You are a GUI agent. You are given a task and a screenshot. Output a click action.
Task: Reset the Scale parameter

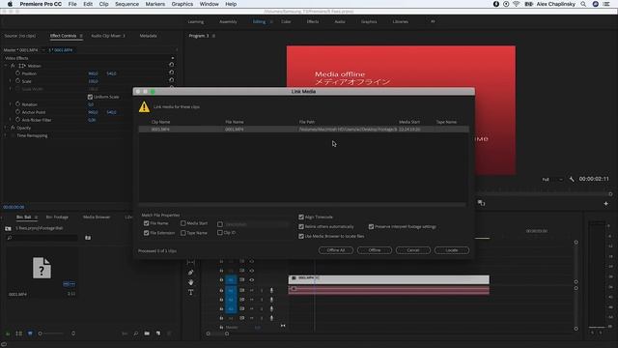click(171, 79)
